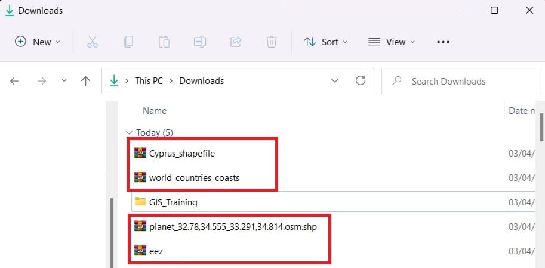Click the Paste clipboard icon

coord(164,42)
